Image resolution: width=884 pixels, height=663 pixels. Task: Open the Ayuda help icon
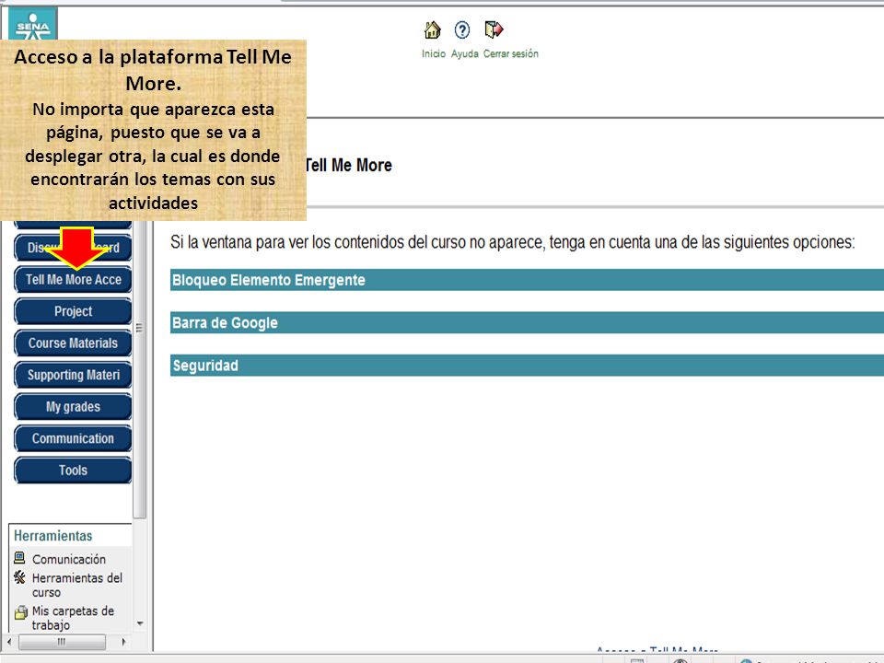click(462, 29)
